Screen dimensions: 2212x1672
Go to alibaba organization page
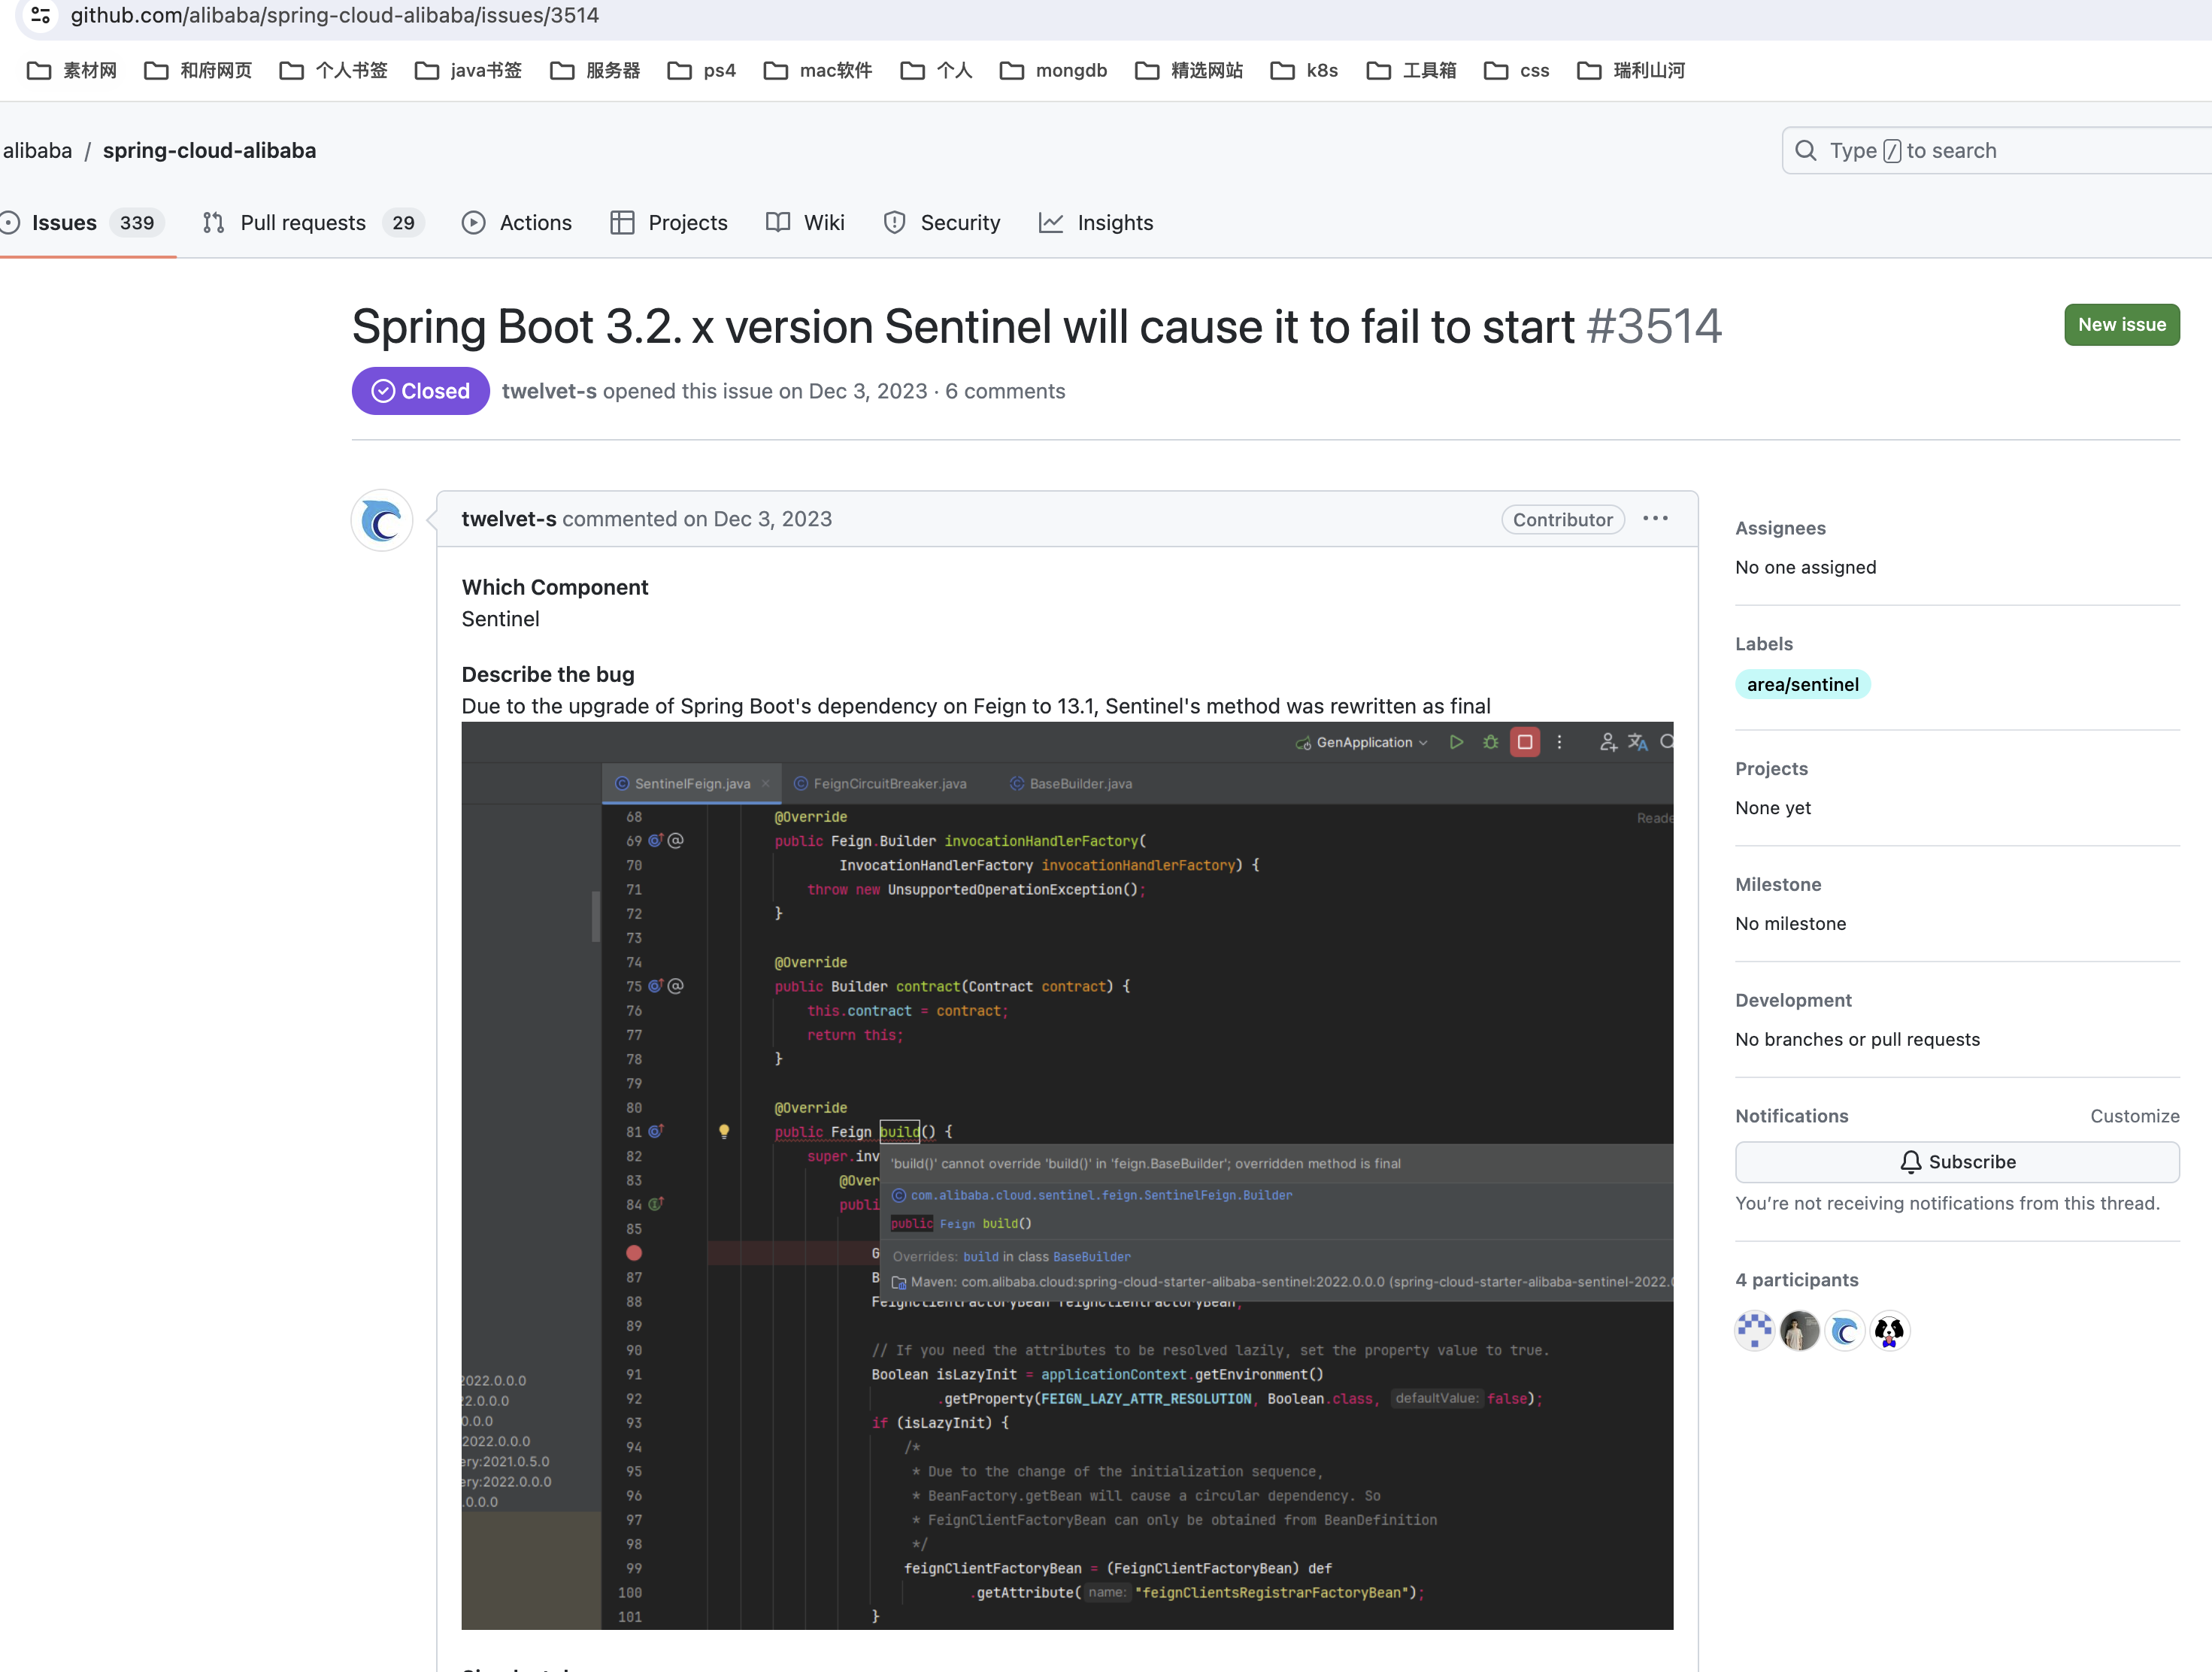[37, 150]
